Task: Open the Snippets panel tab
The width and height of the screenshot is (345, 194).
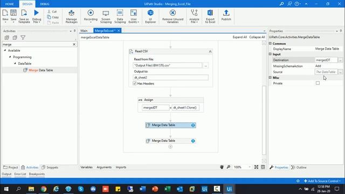Action: pos(50,168)
